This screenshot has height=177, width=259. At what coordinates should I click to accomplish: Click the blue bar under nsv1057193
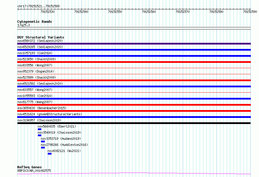tap(134, 56)
